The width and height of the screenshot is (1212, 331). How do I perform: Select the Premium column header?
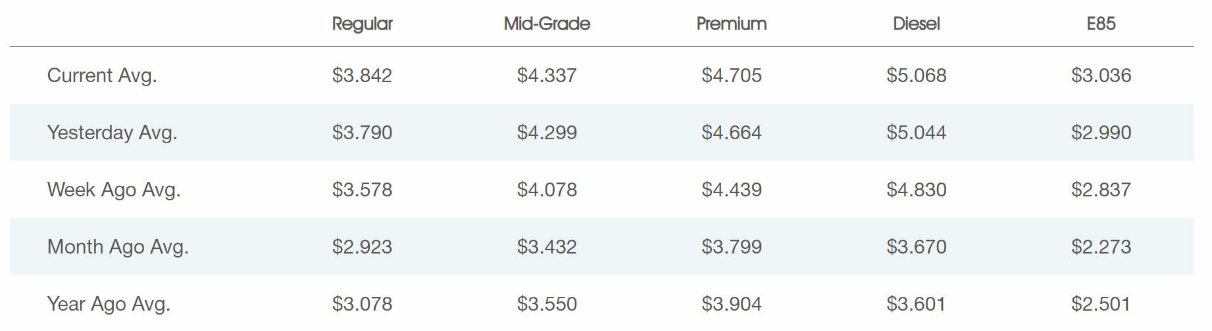click(x=732, y=24)
